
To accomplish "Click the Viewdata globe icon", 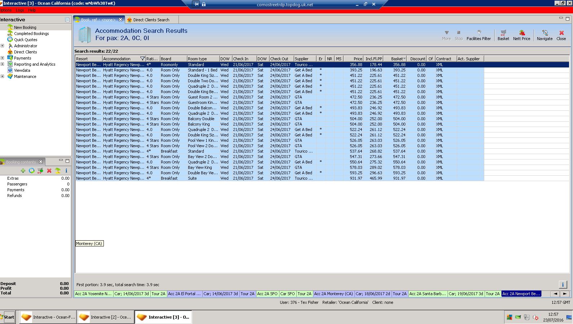I will (x=10, y=70).
